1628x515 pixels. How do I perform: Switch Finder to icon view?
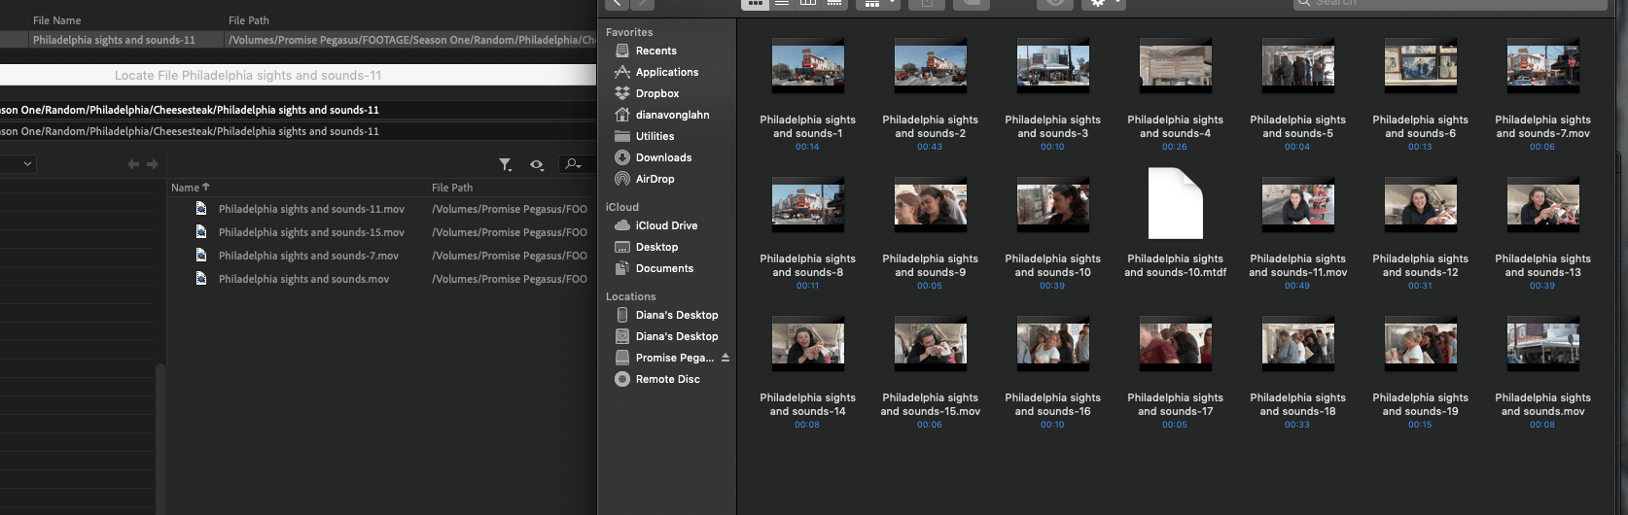coord(755,4)
